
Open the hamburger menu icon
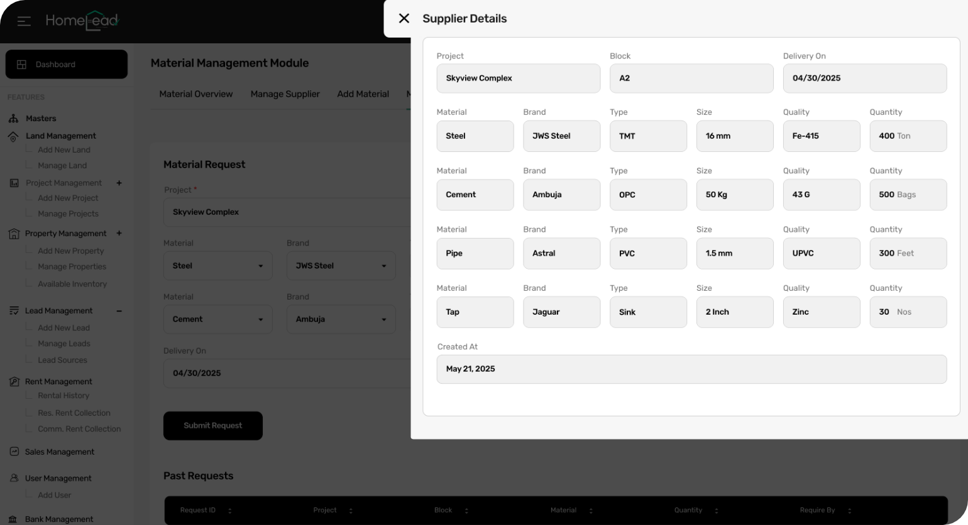pyautogui.click(x=24, y=21)
